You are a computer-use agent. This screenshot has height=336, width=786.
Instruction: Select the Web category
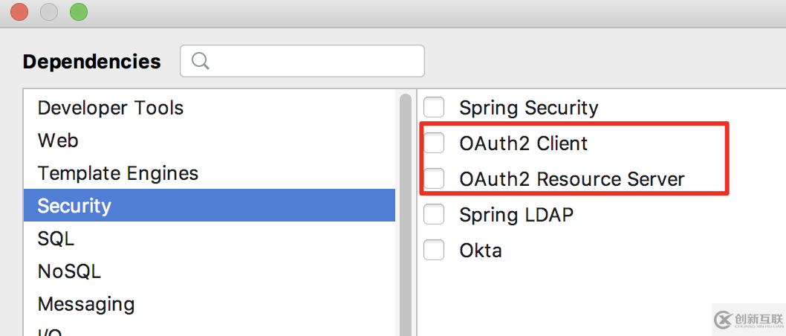pos(210,140)
